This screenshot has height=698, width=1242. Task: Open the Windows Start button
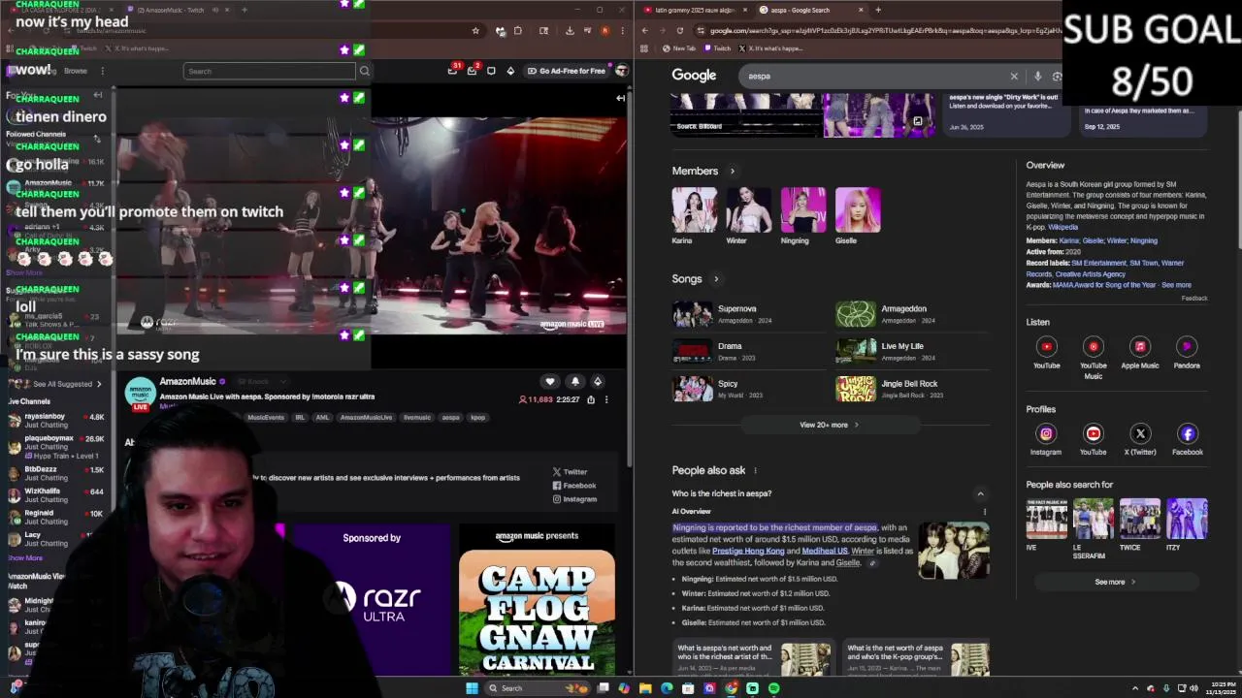pos(472,688)
